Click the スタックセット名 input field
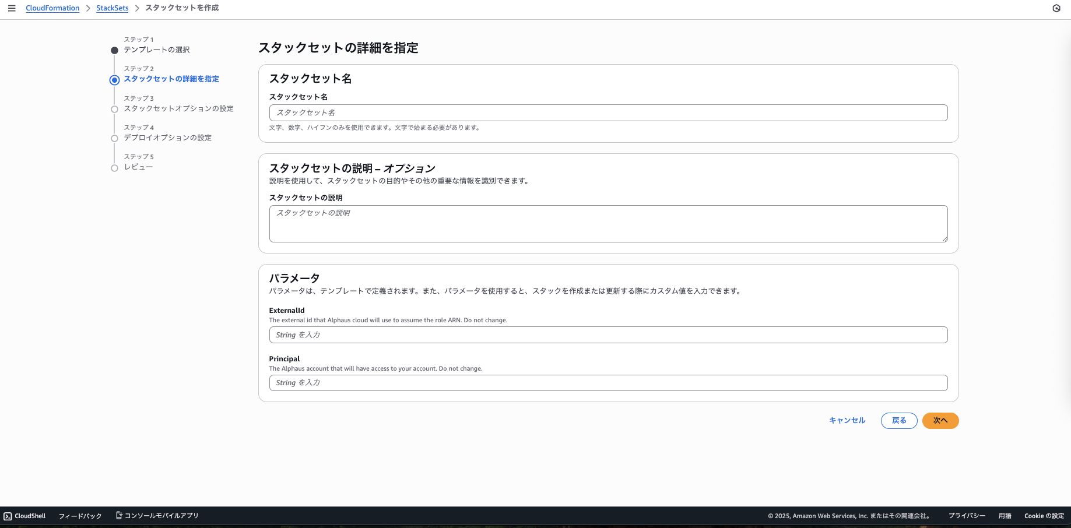Image resolution: width=1071 pixels, height=528 pixels. (x=608, y=112)
